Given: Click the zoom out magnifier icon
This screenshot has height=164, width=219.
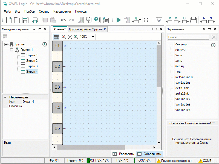Looking at the screenshot, I should coord(64,37).
